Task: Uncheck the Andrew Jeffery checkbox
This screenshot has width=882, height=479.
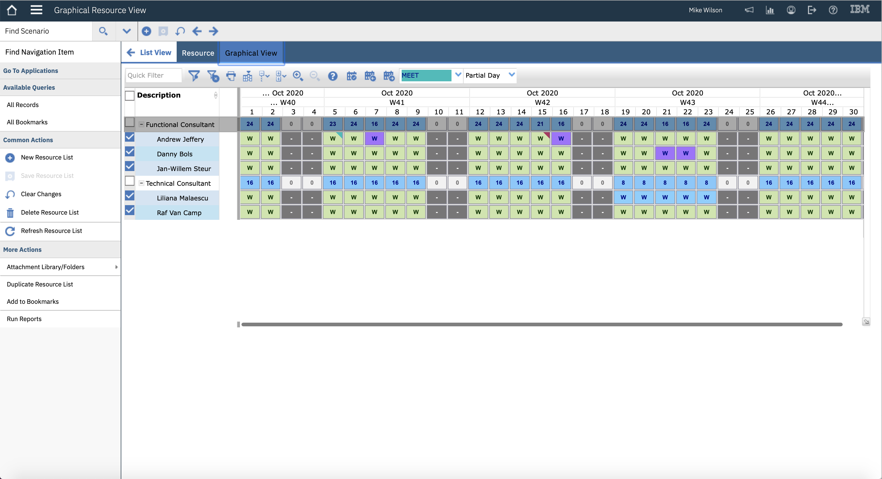Action: click(x=130, y=137)
